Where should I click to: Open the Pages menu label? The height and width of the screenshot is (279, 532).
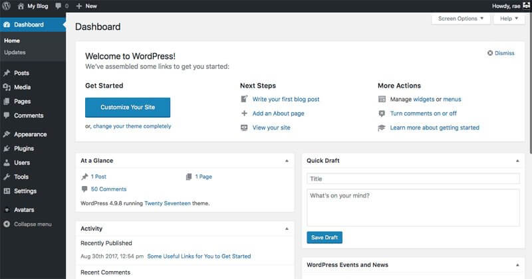[23, 102]
